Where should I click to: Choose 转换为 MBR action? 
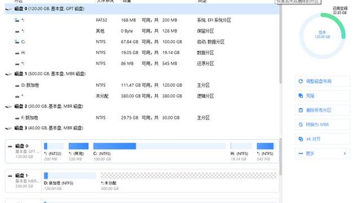click(322, 125)
